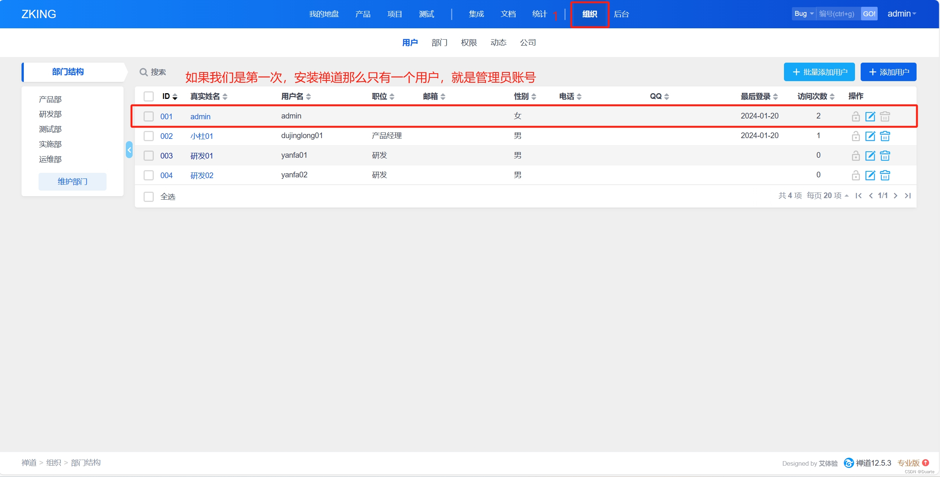Switch to the 权限 sub-tab

[x=469, y=43]
